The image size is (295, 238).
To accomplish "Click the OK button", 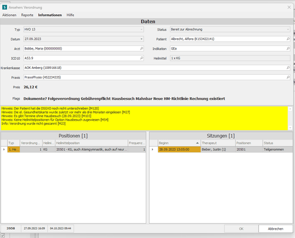I will (241, 229).
